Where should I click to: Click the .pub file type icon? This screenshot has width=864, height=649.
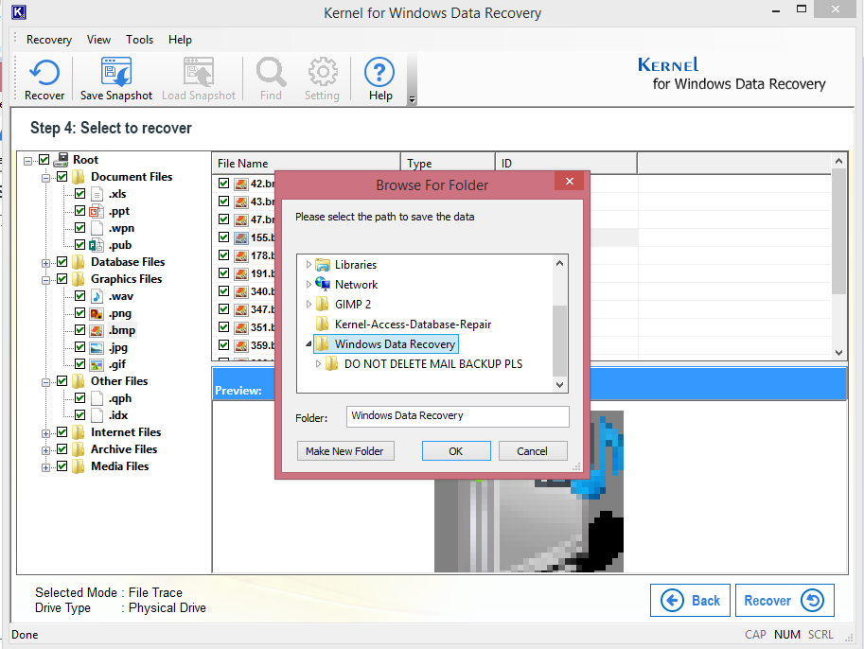(x=97, y=245)
